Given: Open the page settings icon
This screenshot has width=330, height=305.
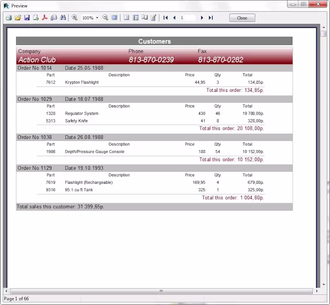Looking at the screenshot, I should pos(145,18).
